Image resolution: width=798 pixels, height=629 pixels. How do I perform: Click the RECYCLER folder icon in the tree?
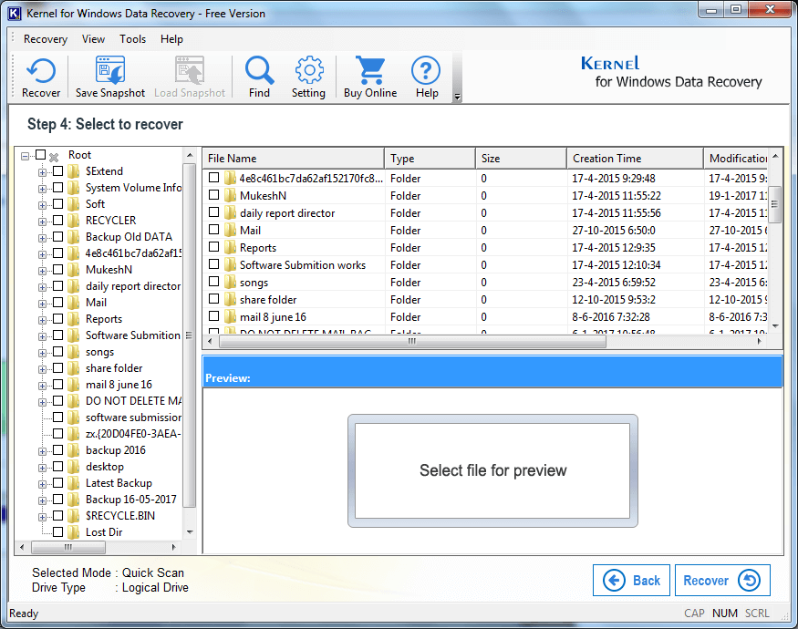pyautogui.click(x=74, y=221)
